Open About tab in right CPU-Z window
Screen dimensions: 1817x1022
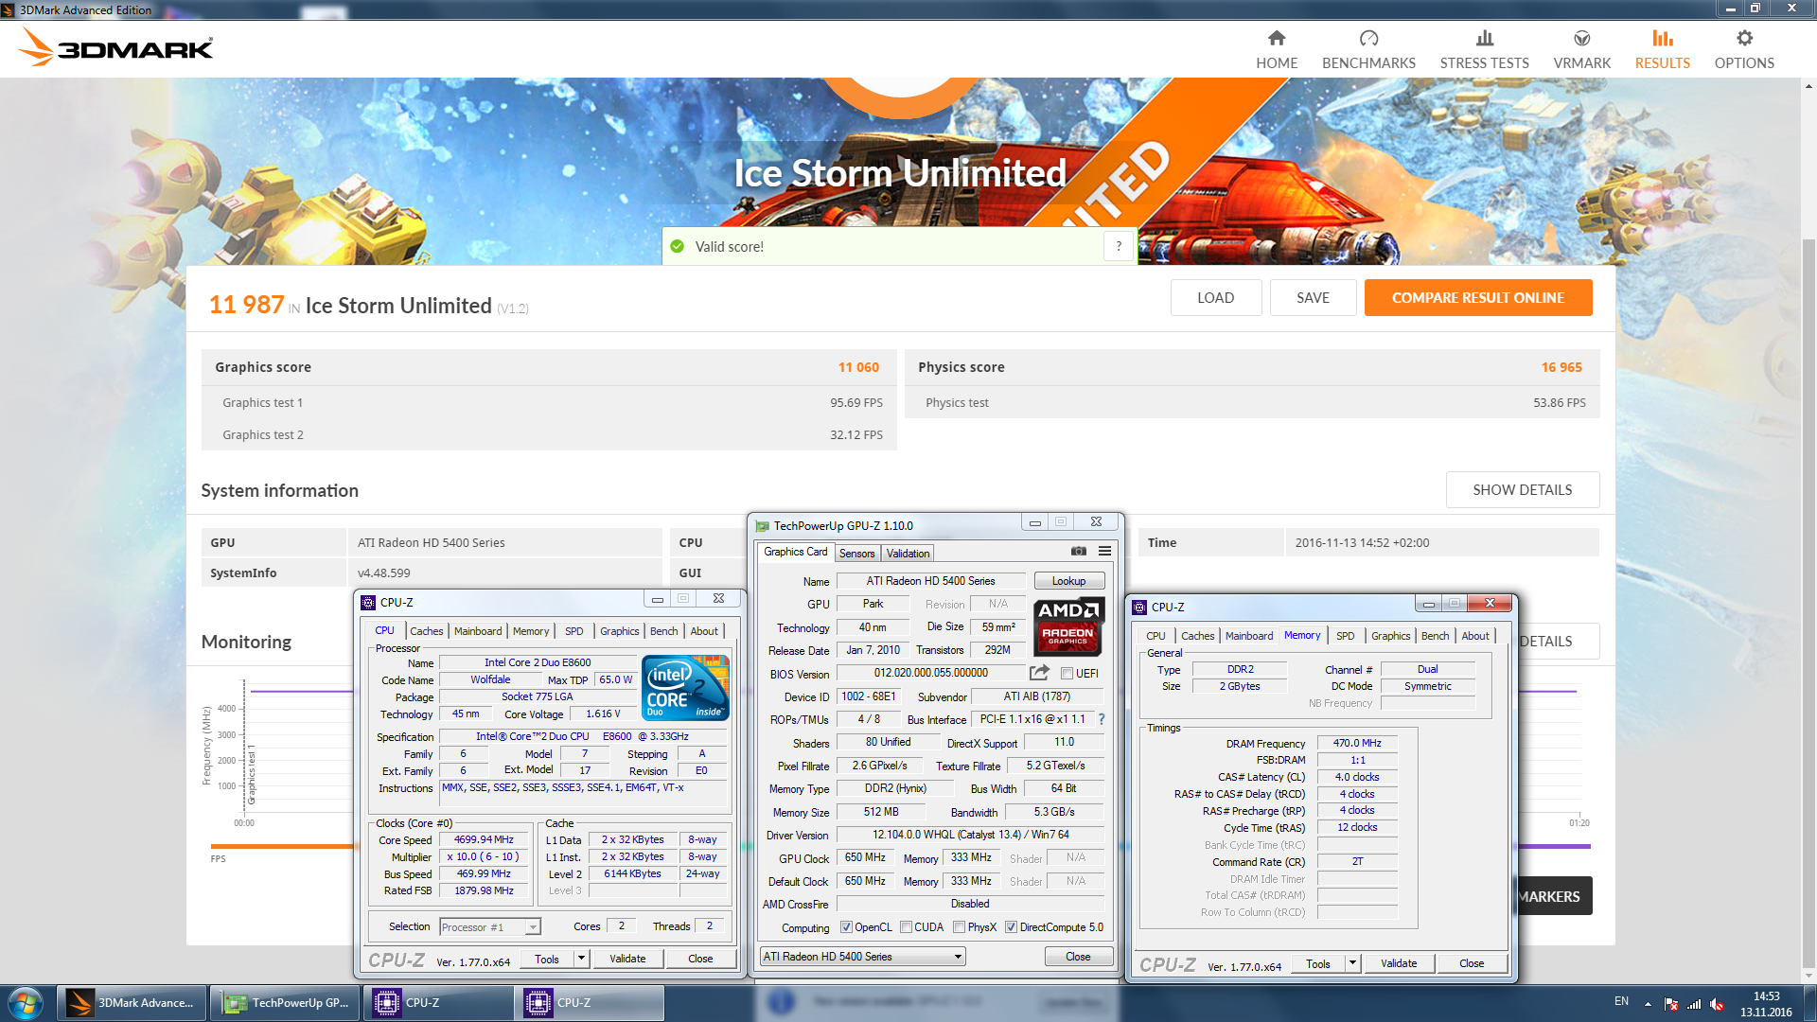click(1474, 636)
